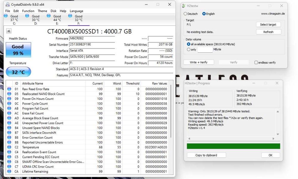Click the log scroll down arrow

pyautogui.click(x=278, y=134)
